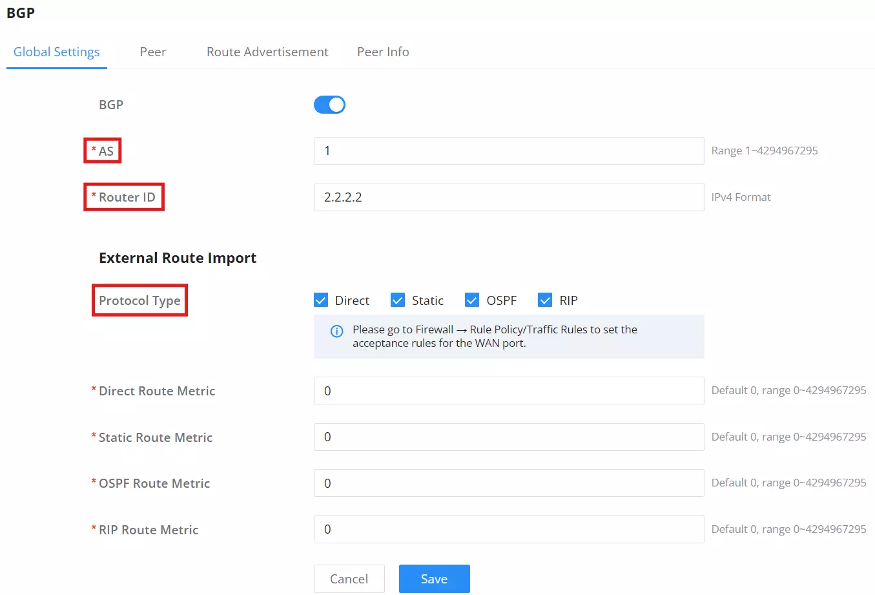Focus the AS number input field
The width and height of the screenshot is (875, 595).
509,151
